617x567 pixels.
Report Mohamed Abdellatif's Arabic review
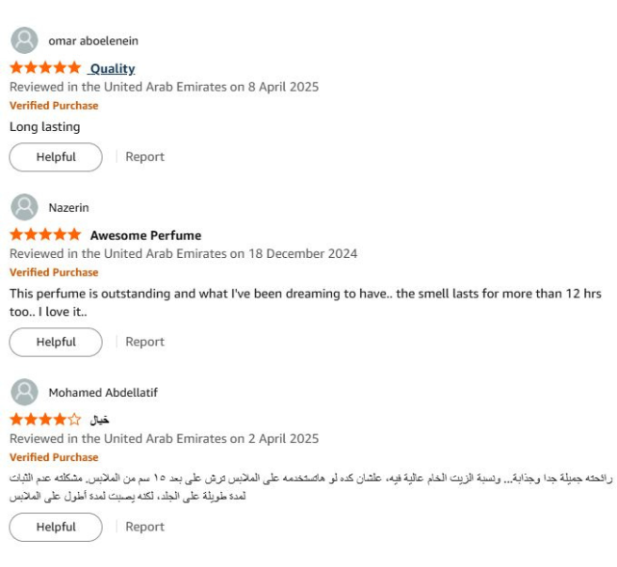[144, 527]
